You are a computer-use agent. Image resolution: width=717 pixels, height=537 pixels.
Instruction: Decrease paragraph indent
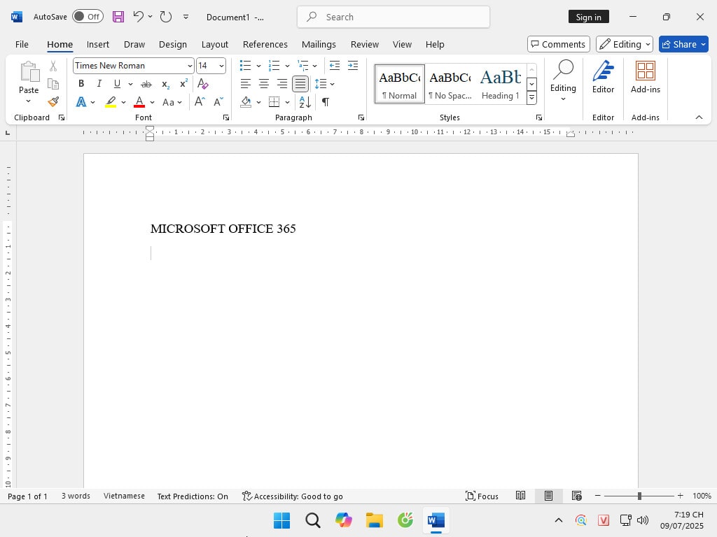(335, 66)
